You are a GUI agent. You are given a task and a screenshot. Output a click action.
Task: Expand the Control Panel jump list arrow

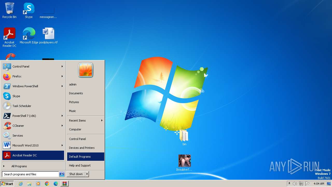click(x=62, y=66)
